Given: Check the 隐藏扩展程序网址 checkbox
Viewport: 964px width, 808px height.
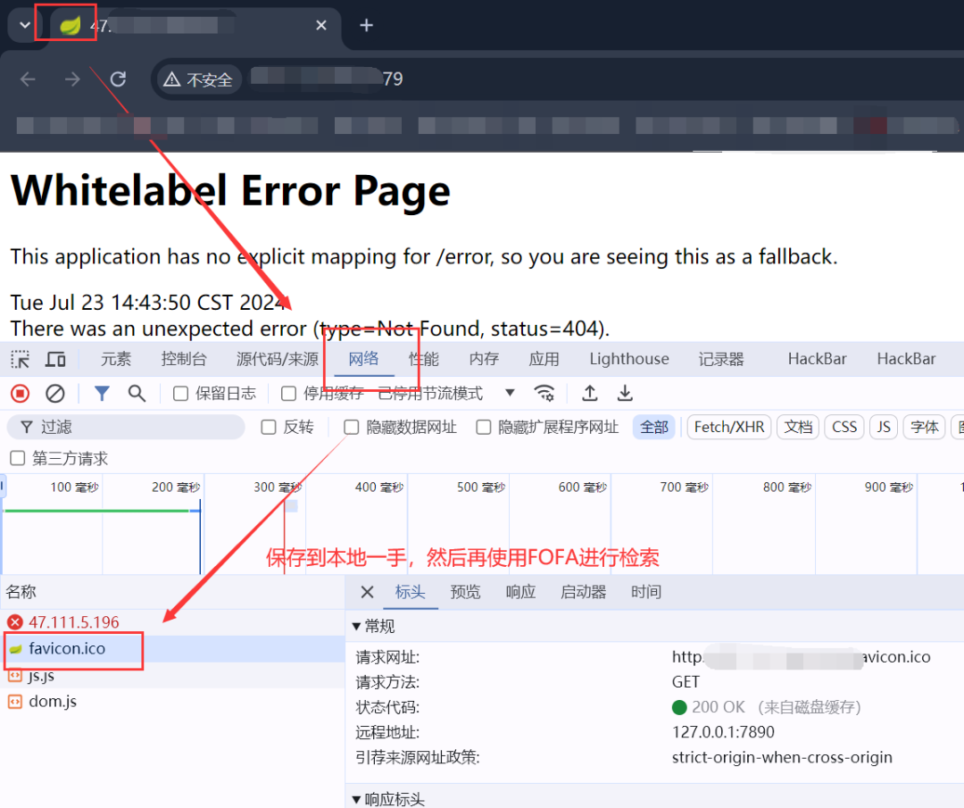Looking at the screenshot, I should (484, 428).
